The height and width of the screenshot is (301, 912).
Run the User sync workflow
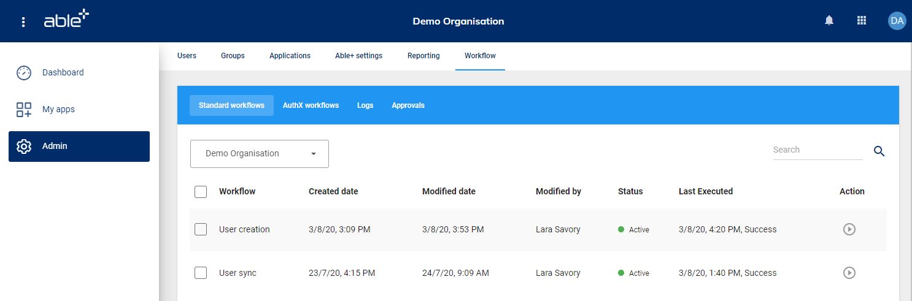(849, 273)
